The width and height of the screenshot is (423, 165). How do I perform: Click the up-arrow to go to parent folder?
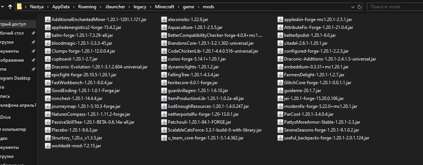point(10,7)
